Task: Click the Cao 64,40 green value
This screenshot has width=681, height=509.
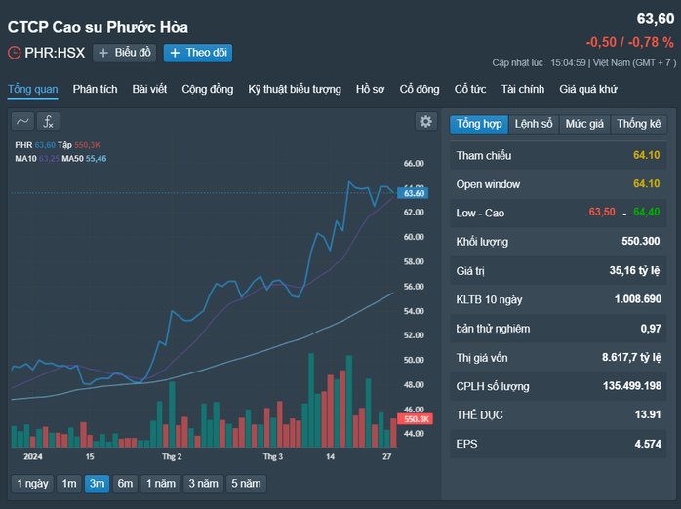Action: (646, 212)
